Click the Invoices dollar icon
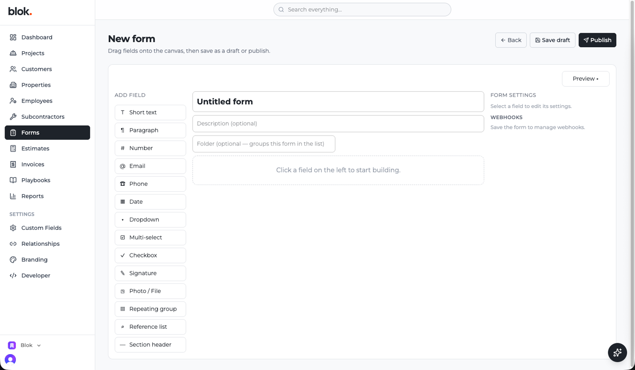635x370 pixels. tap(13, 164)
